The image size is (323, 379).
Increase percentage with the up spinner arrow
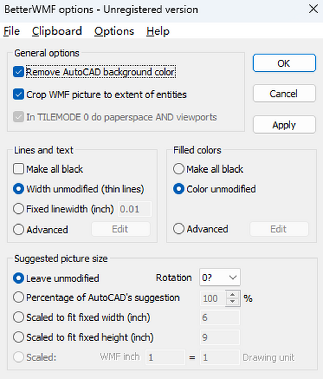[233, 294]
